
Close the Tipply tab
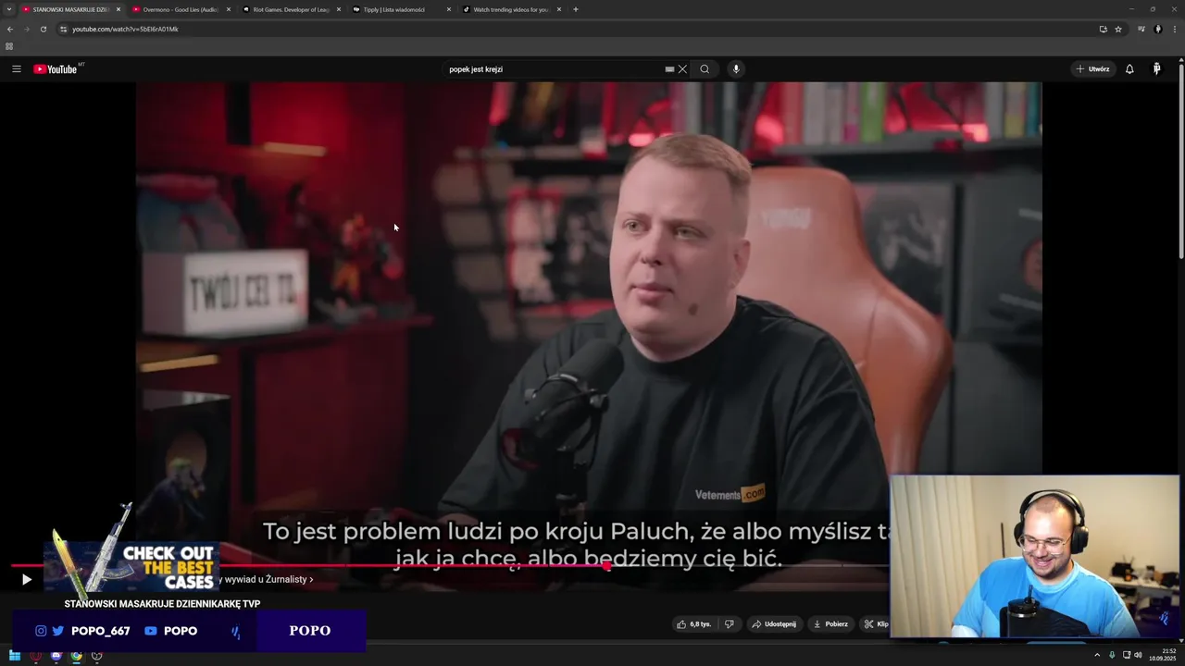pos(449,9)
